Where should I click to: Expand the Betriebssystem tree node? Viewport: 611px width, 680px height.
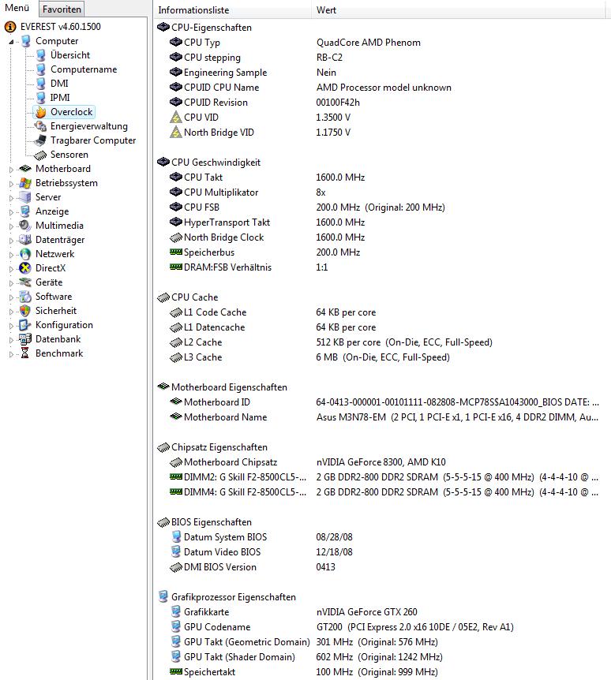click(11, 184)
